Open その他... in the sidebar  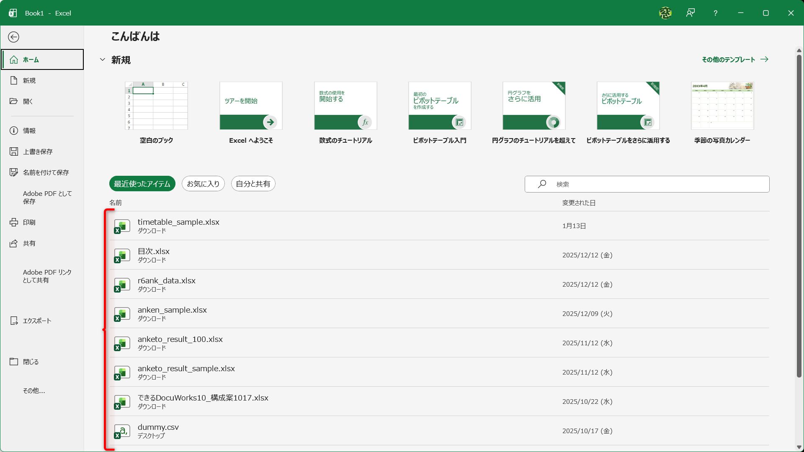(33, 390)
